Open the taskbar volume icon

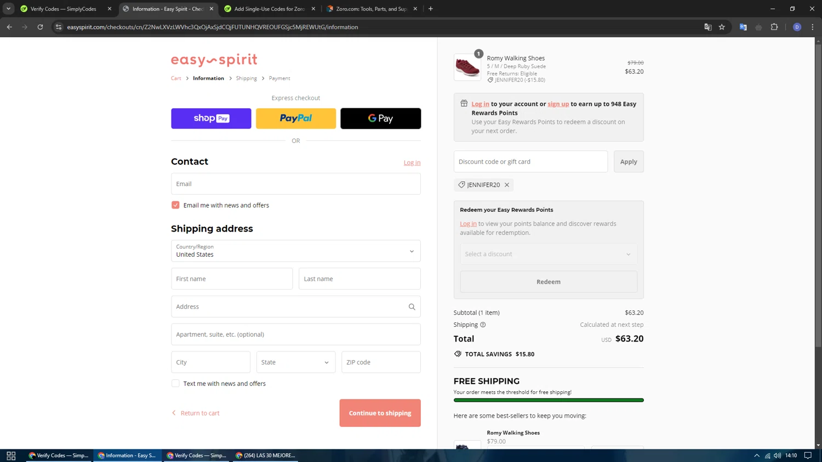[777, 455]
